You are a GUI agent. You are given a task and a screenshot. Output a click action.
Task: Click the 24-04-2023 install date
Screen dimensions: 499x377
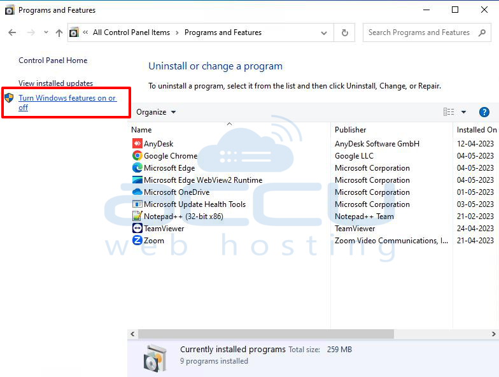tap(475, 229)
